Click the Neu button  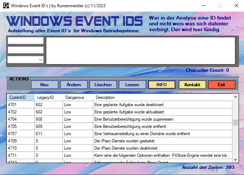[x=44, y=85]
